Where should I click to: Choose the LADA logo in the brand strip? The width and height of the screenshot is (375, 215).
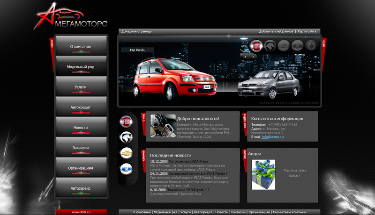[126, 169]
